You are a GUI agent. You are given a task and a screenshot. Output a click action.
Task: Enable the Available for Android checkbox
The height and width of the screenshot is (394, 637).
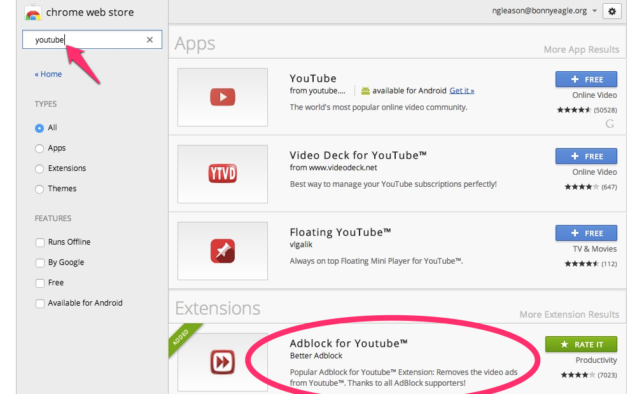click(x=40, y=304)
